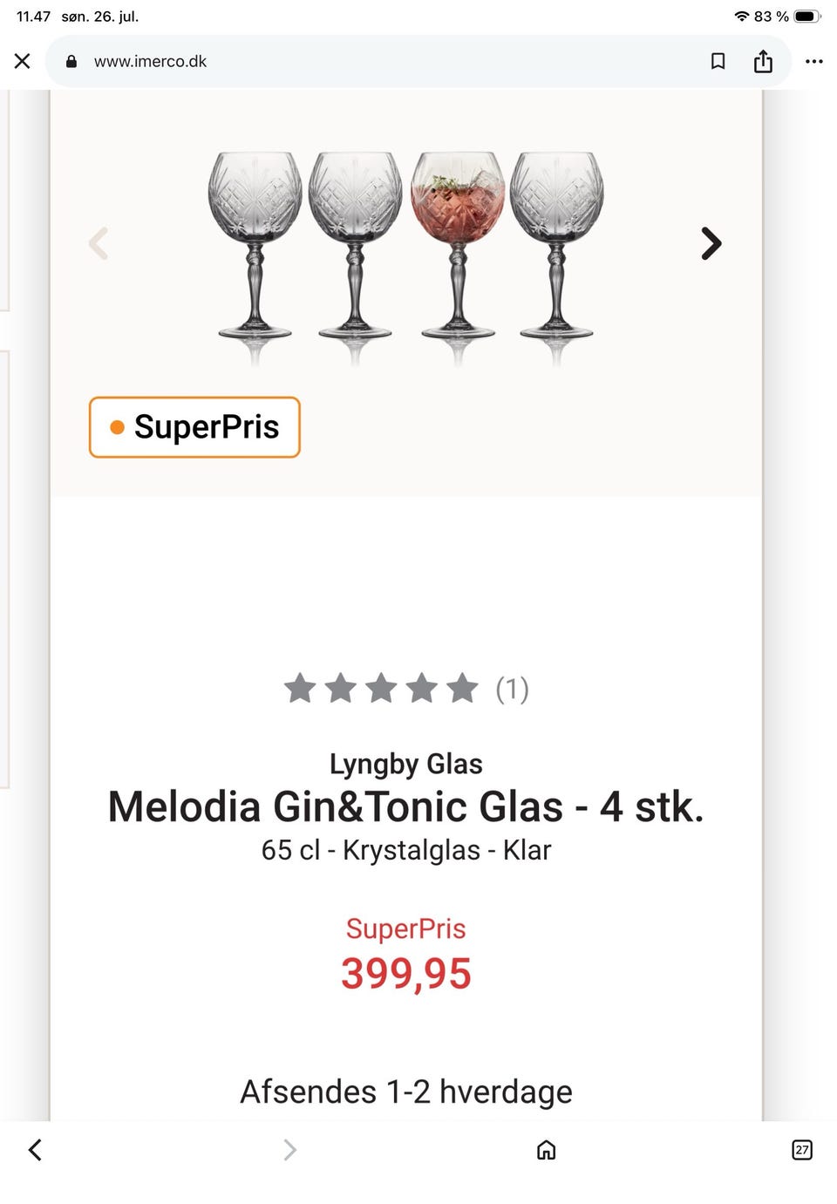Screen dimensions: 837x1204
Task: Tap the battery status indicator
Action: pos(807,17)
